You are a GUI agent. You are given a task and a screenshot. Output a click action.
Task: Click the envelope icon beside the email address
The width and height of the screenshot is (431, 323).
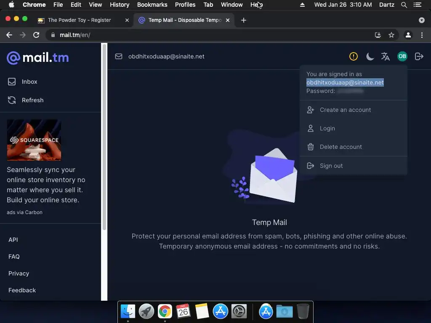point(118,56)
